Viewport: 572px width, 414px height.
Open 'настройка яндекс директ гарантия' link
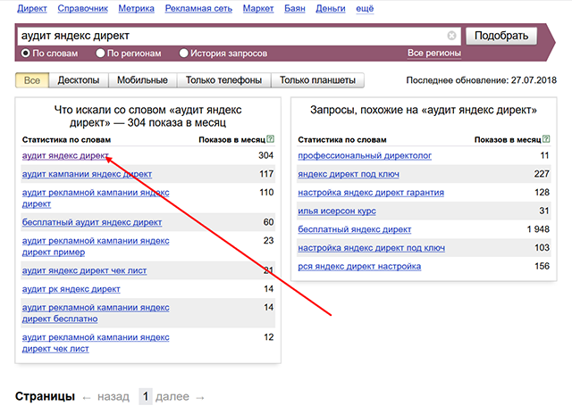(371, 192)
